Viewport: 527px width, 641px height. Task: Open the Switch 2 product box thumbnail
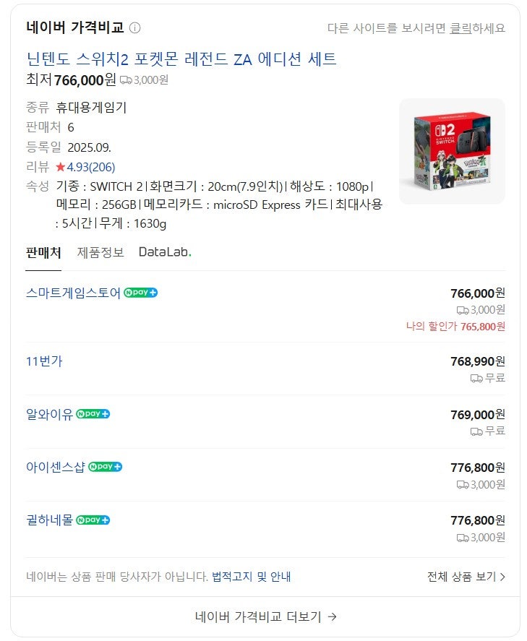(453, 151)
